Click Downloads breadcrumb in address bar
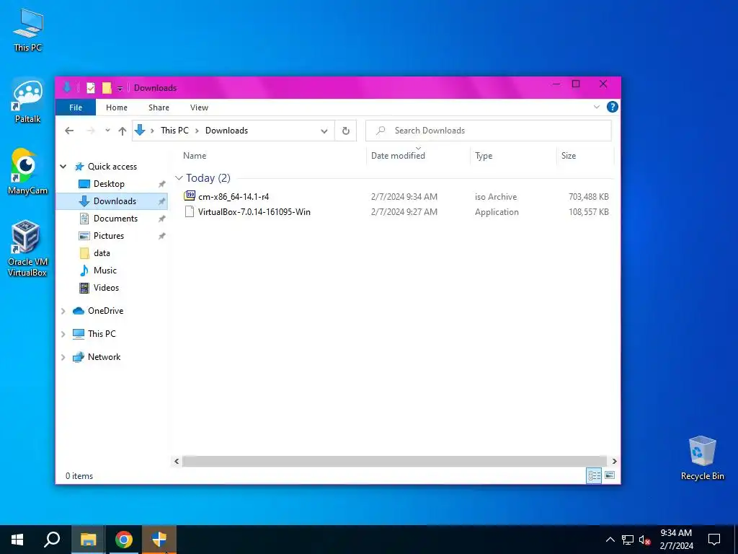 point(226,131)
